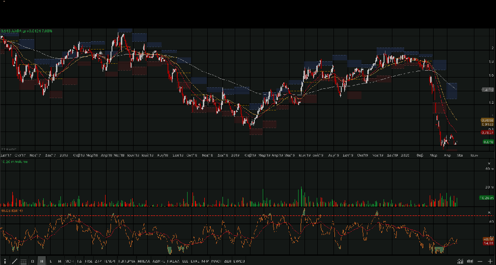The image size is (496, 265).
Task: Close the Volume panel
Action: tap(489, 162)
